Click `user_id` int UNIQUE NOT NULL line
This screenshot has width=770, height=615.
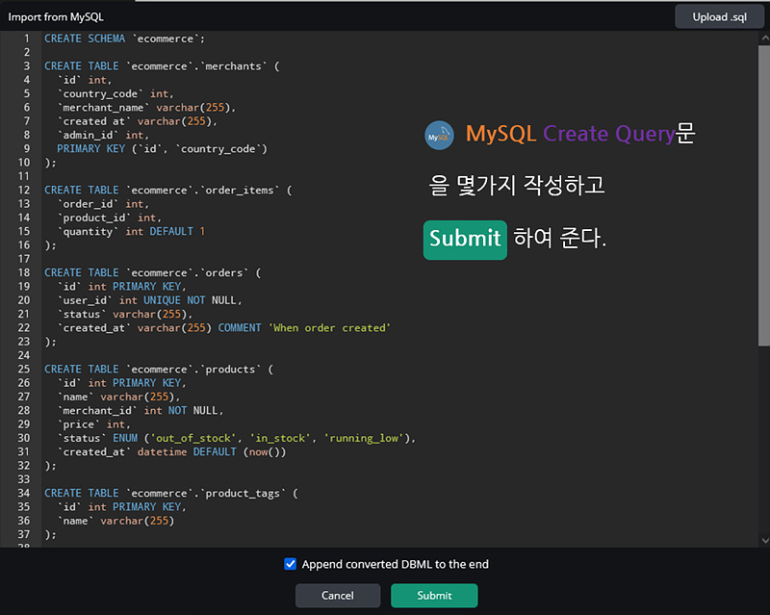[x=150, y=299]
